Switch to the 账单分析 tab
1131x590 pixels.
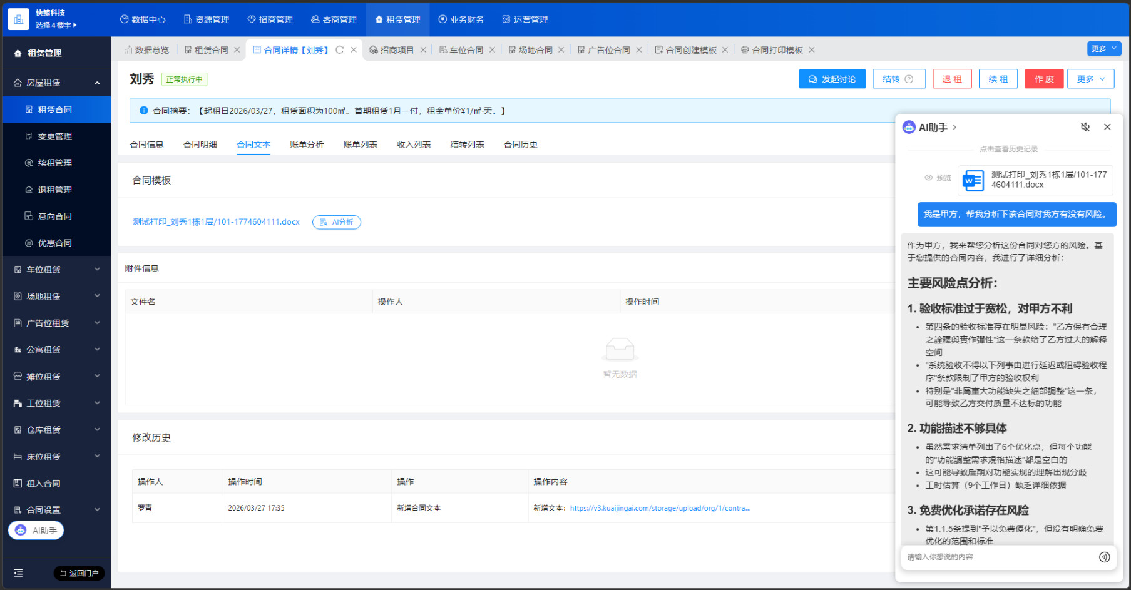point(307,145)
